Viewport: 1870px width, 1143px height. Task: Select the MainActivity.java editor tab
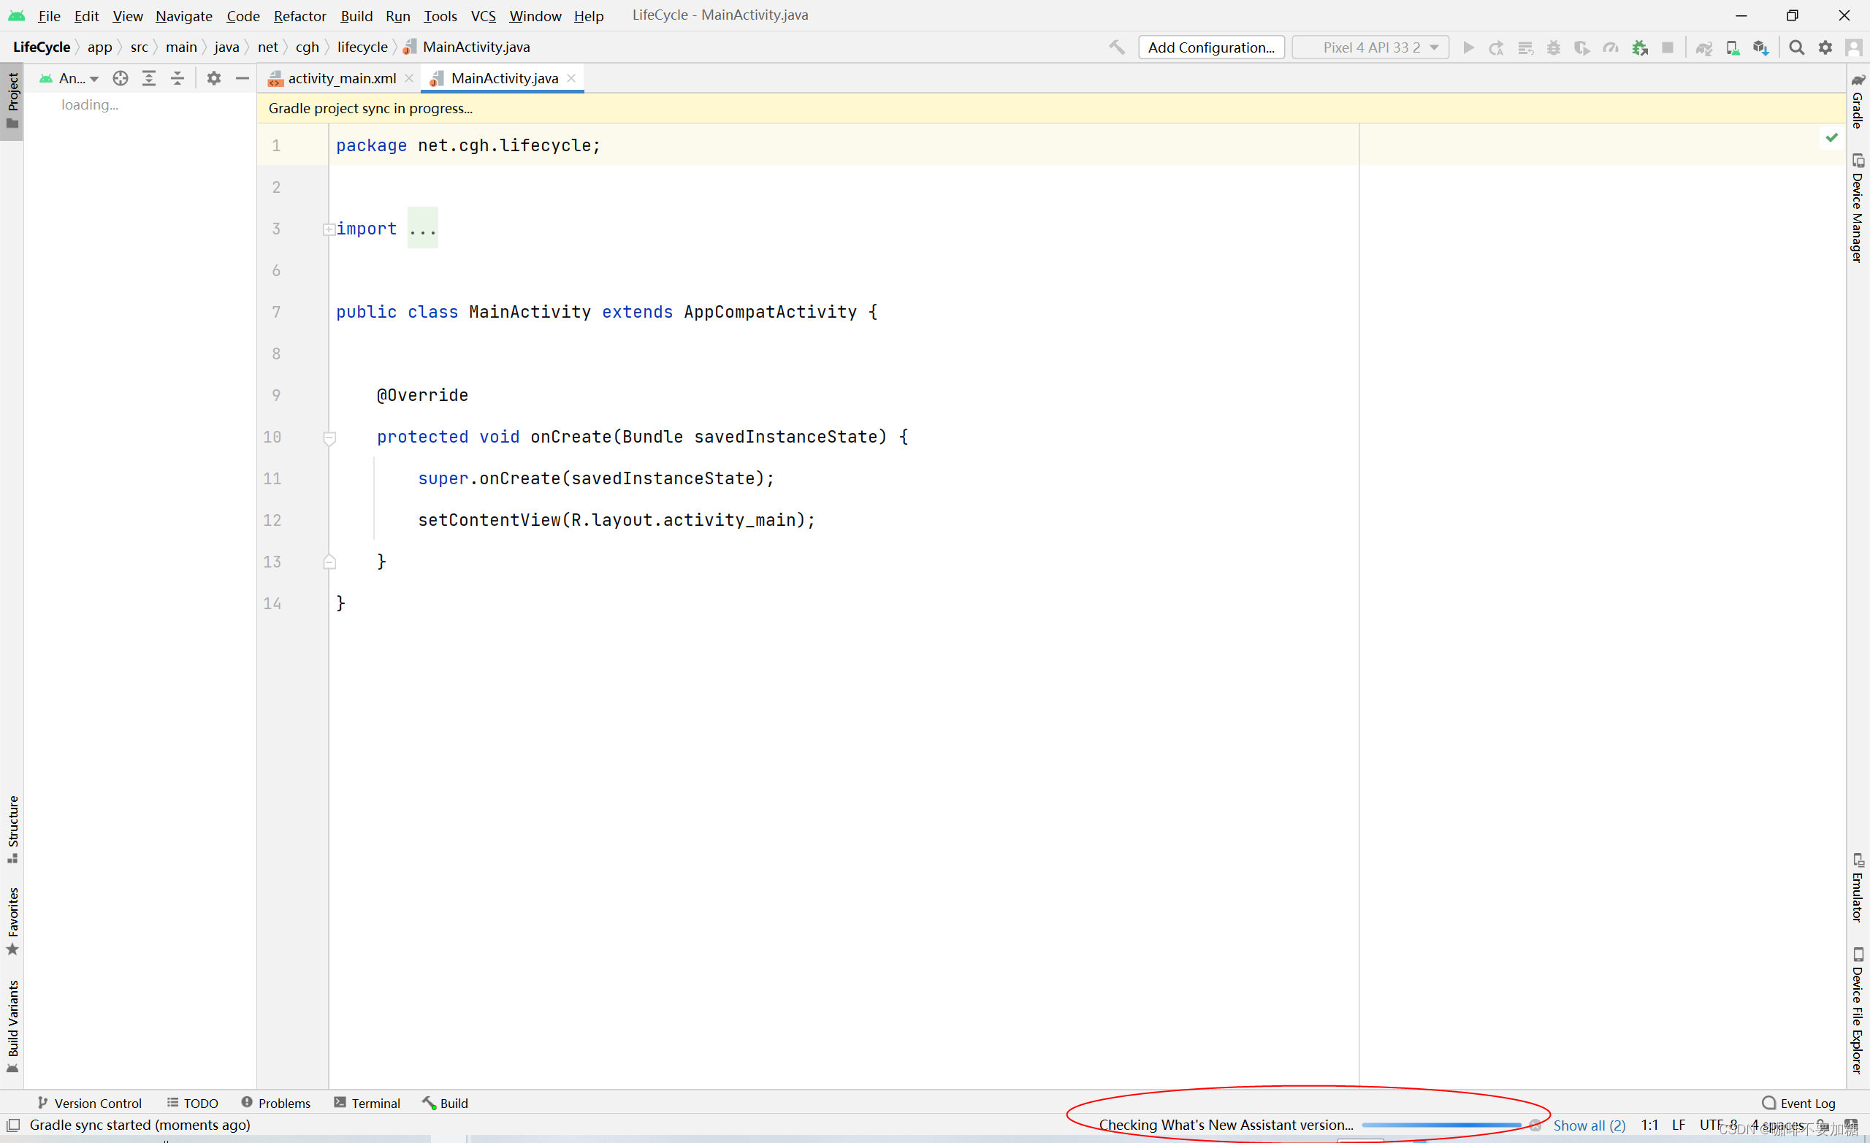(504, 78)
